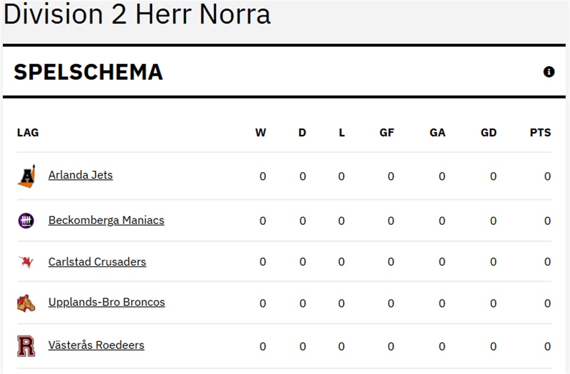This screenshot has height=374, width=570.
Task: Click the PTS column header
Action: point(540,133)
